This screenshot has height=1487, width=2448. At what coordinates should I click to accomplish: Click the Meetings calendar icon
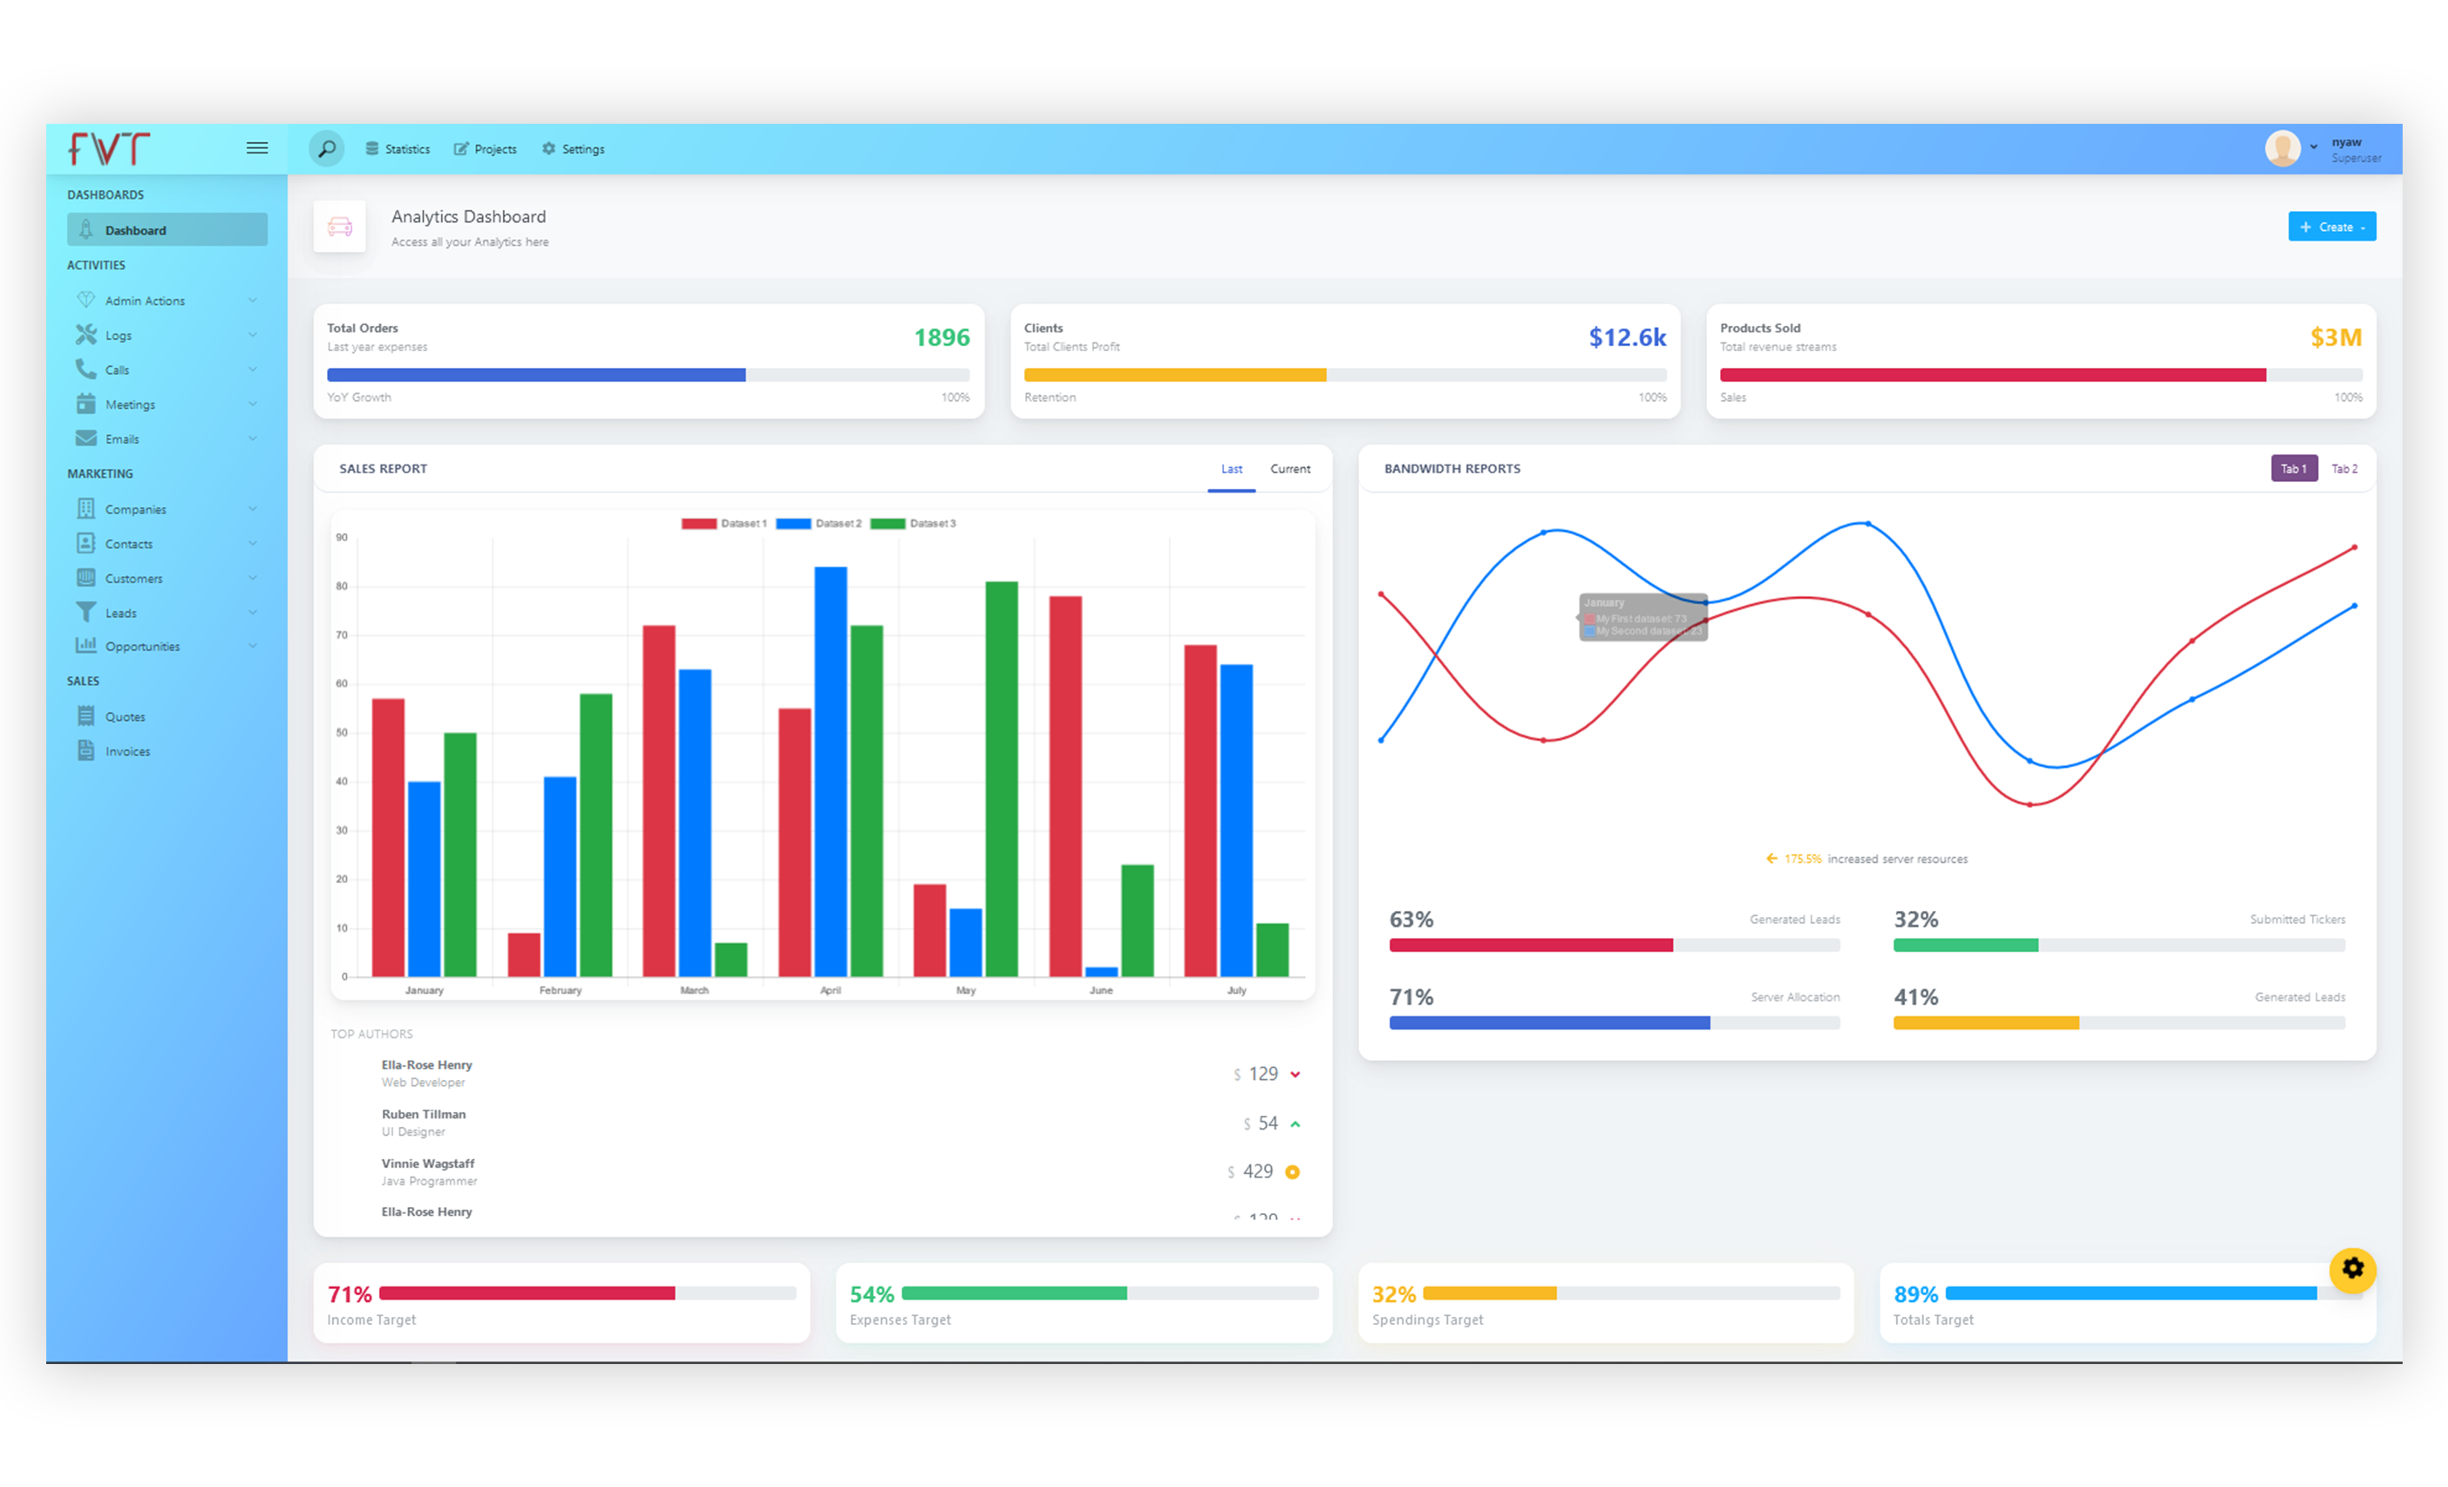86,404
